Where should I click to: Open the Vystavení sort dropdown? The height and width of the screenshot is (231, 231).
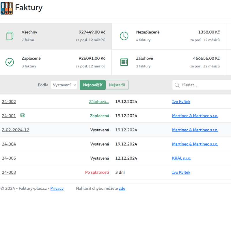(64, 85)
